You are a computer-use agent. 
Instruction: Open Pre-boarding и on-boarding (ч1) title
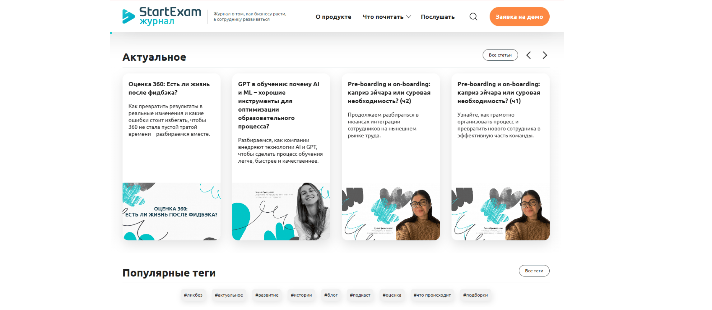click(499, 92)
